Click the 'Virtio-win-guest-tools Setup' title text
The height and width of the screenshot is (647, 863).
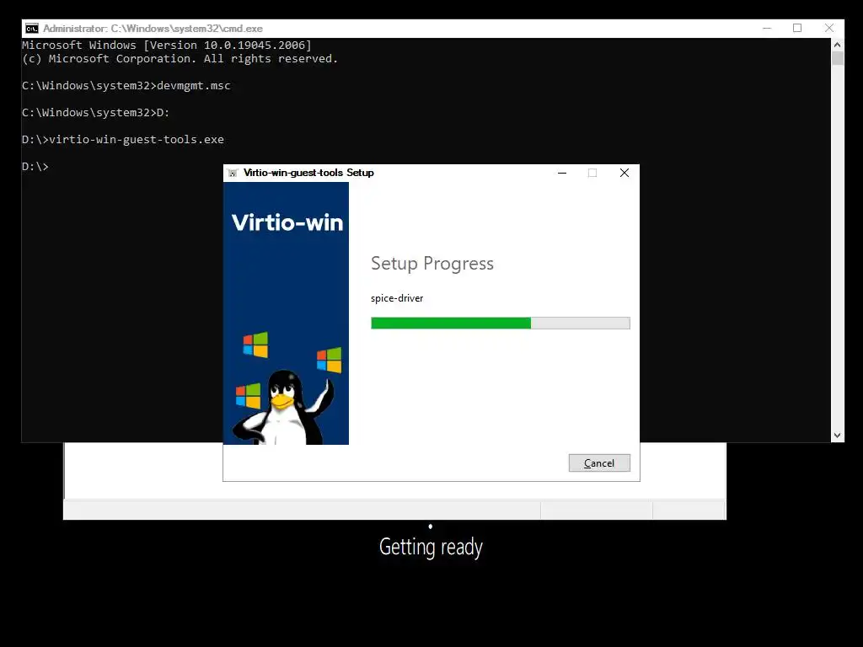[308, 173]
